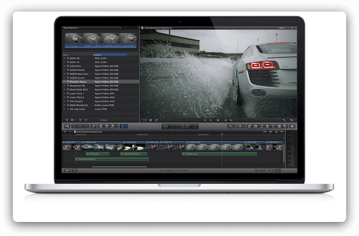This screenshot has width=359, height=236.
Task: Click the Append clip to storyline button
Action: click(x=112, y=127)
